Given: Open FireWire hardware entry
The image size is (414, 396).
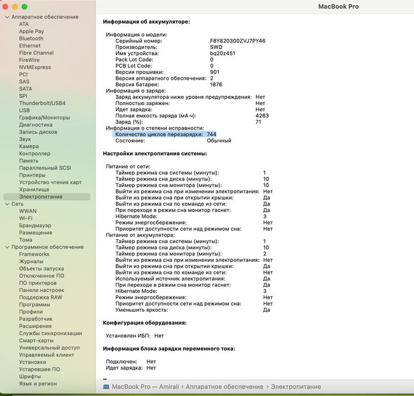Looking at the screenshot, I should [29, 60].
